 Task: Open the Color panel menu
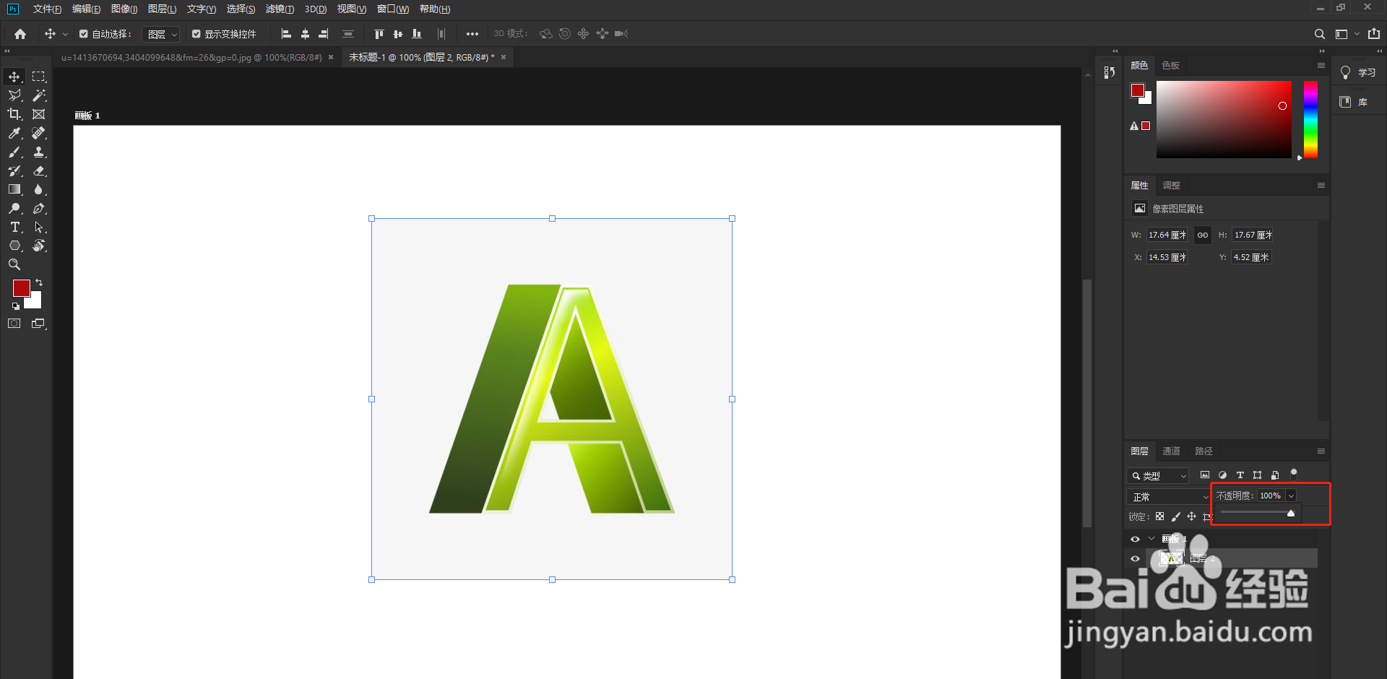pos(1321,66)
